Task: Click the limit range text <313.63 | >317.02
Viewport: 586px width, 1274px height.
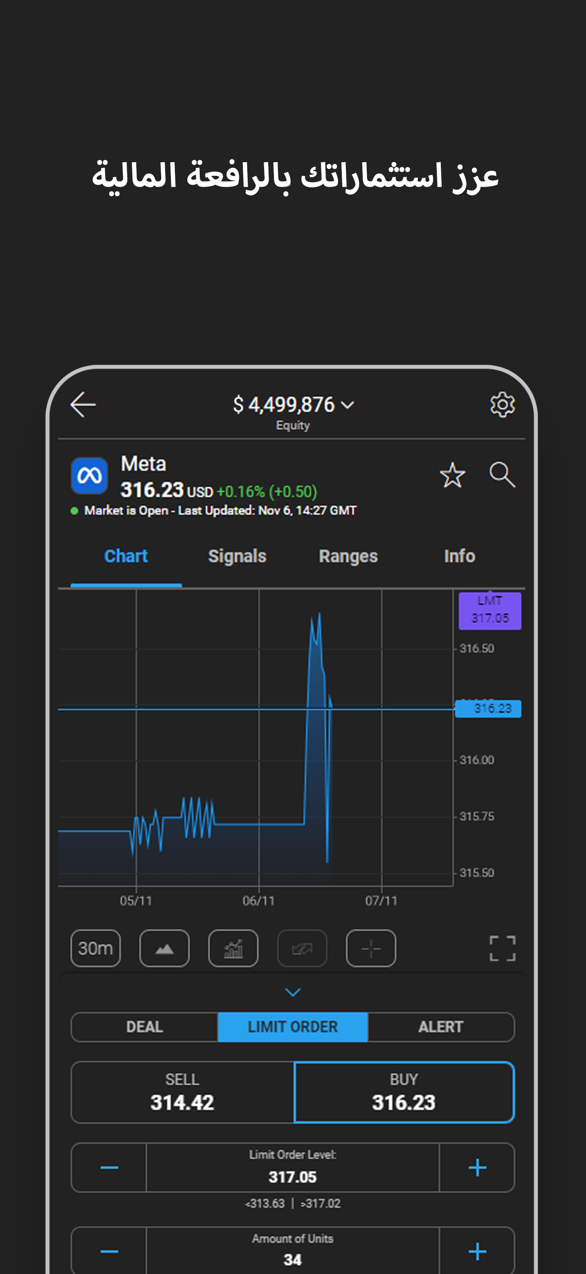Action: pyautogui.click(x=293, y=1203)
